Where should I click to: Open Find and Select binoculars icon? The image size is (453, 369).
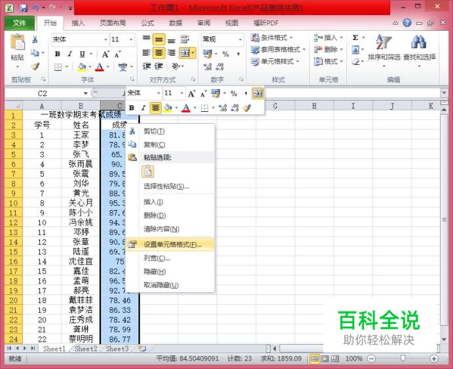click(418, 42)
